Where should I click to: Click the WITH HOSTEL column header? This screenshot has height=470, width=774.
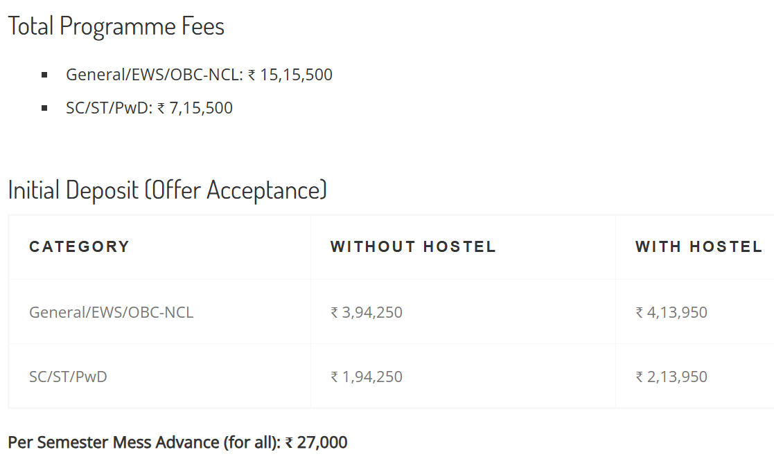(698, 246)
